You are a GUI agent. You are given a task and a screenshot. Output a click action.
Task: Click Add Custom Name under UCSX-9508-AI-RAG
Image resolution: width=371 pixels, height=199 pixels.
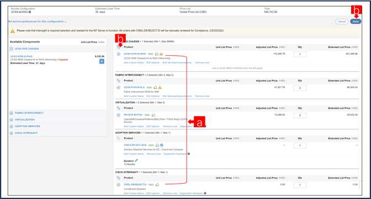coord(134,63)
